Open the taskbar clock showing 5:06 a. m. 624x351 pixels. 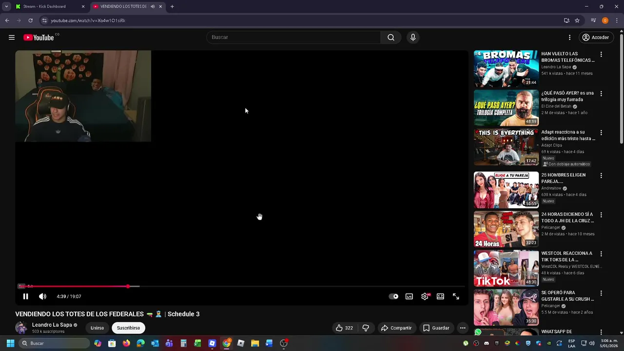609,343
